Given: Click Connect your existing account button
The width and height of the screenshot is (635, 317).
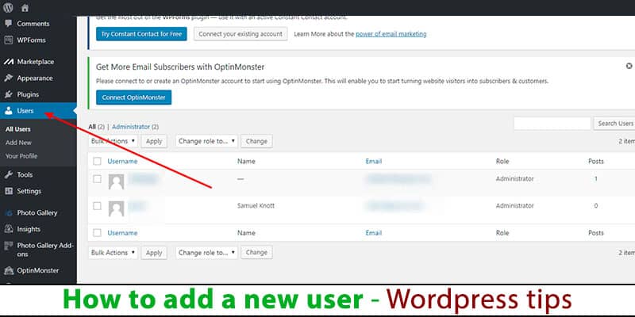Looking at the screenshot, I should 241,34.
